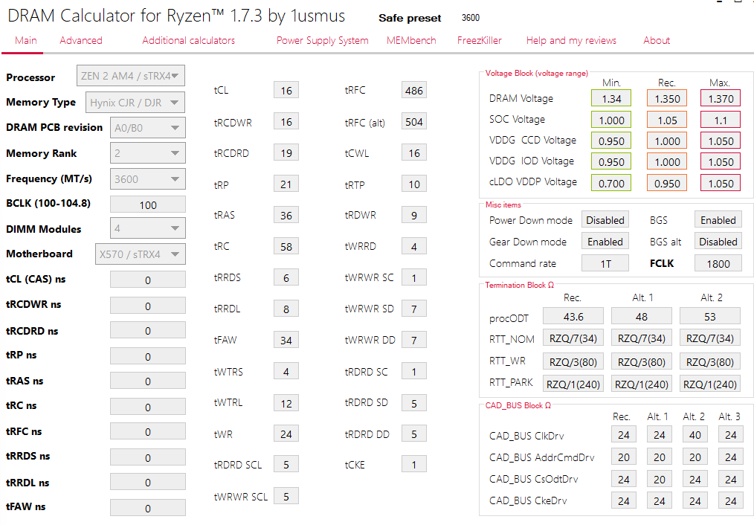
Task: Click RTT_PARK Alt. 1 RZQ/1(240) value
Action: [642, 384]
